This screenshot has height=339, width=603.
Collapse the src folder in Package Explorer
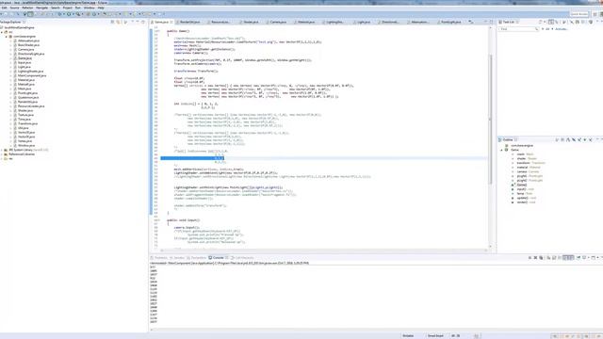point(2,32)
